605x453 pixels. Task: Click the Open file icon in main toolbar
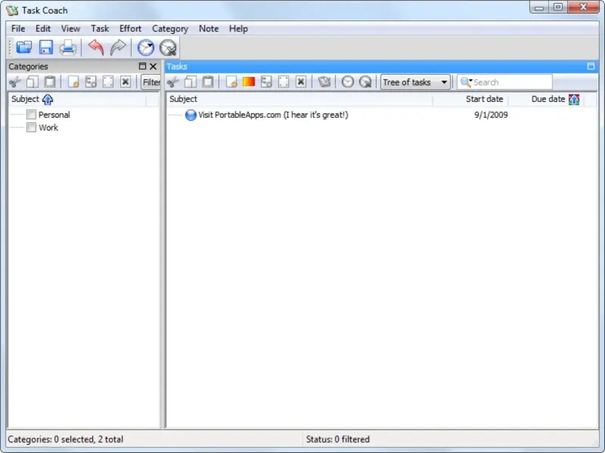click(x=24, y=48)
